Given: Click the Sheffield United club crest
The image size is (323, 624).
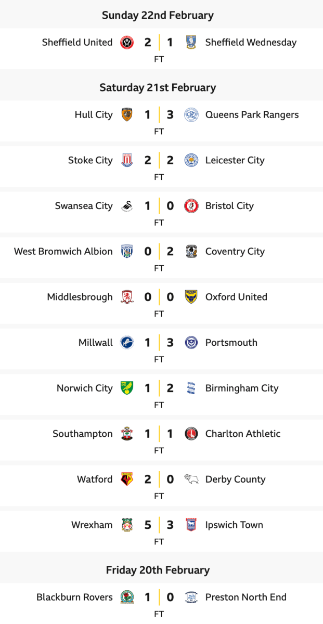Looking at the screenshot, I should pyautogui.click(x=126, y=43).
